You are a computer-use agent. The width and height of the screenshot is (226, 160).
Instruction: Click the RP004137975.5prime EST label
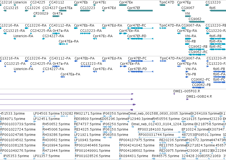tap(137, 140)
